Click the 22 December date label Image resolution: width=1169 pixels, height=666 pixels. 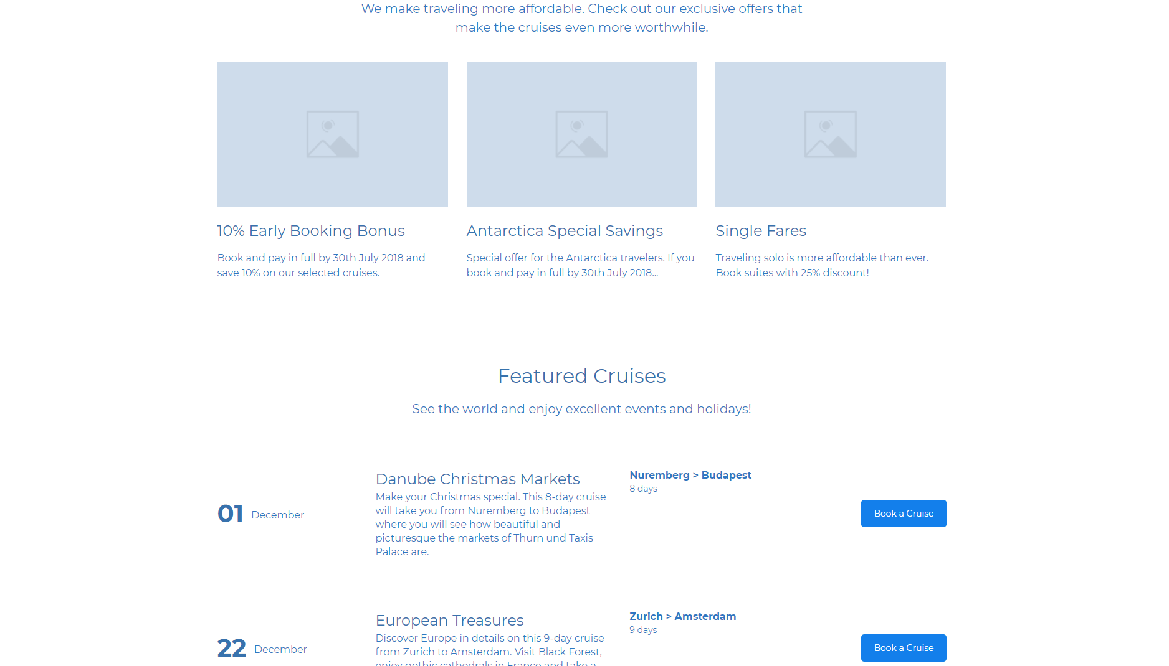[x=262, y=649]
